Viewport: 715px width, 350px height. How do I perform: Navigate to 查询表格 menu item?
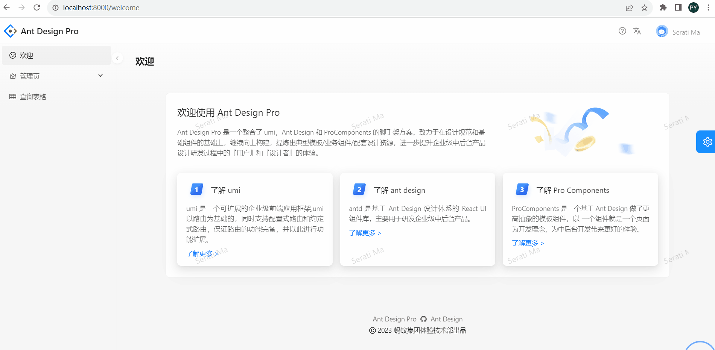(56, 97)
